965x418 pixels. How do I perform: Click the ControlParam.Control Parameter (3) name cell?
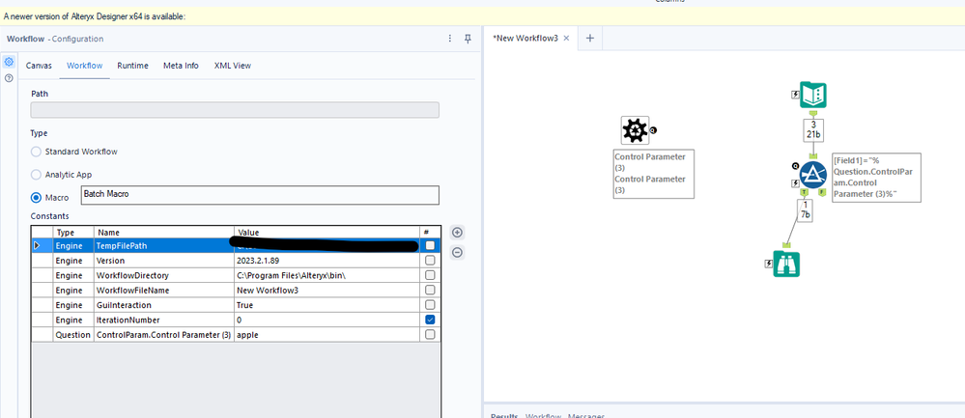pos(163,334)
